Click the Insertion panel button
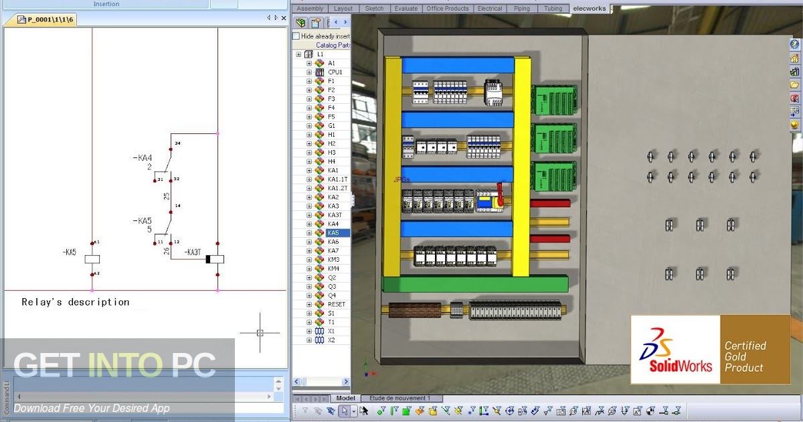The height and width of the screenshot is (422, 803). point(106,4)
